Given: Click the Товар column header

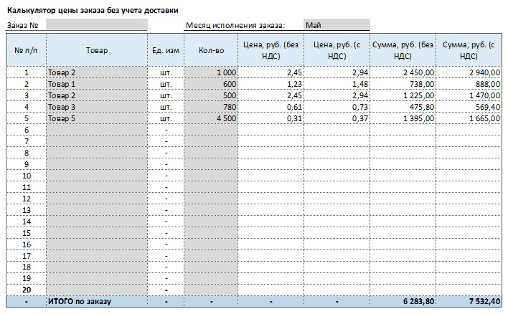Looking at the screenshot, I should (x=97, y=50).
